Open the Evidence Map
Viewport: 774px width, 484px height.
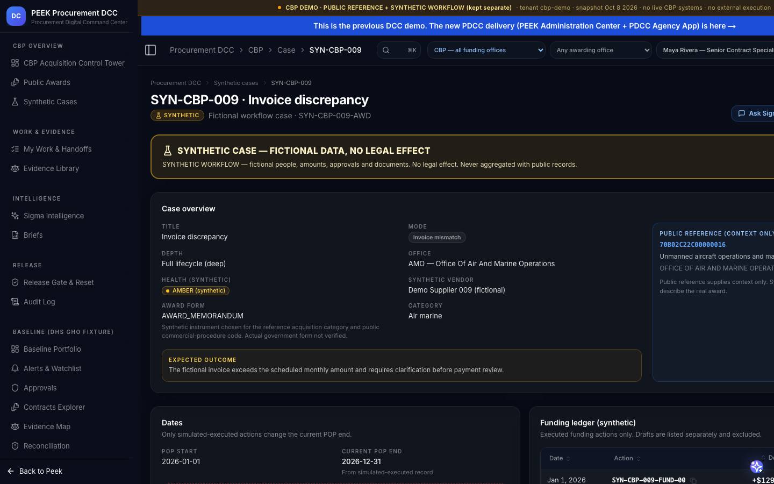click(x=68, y=426)
